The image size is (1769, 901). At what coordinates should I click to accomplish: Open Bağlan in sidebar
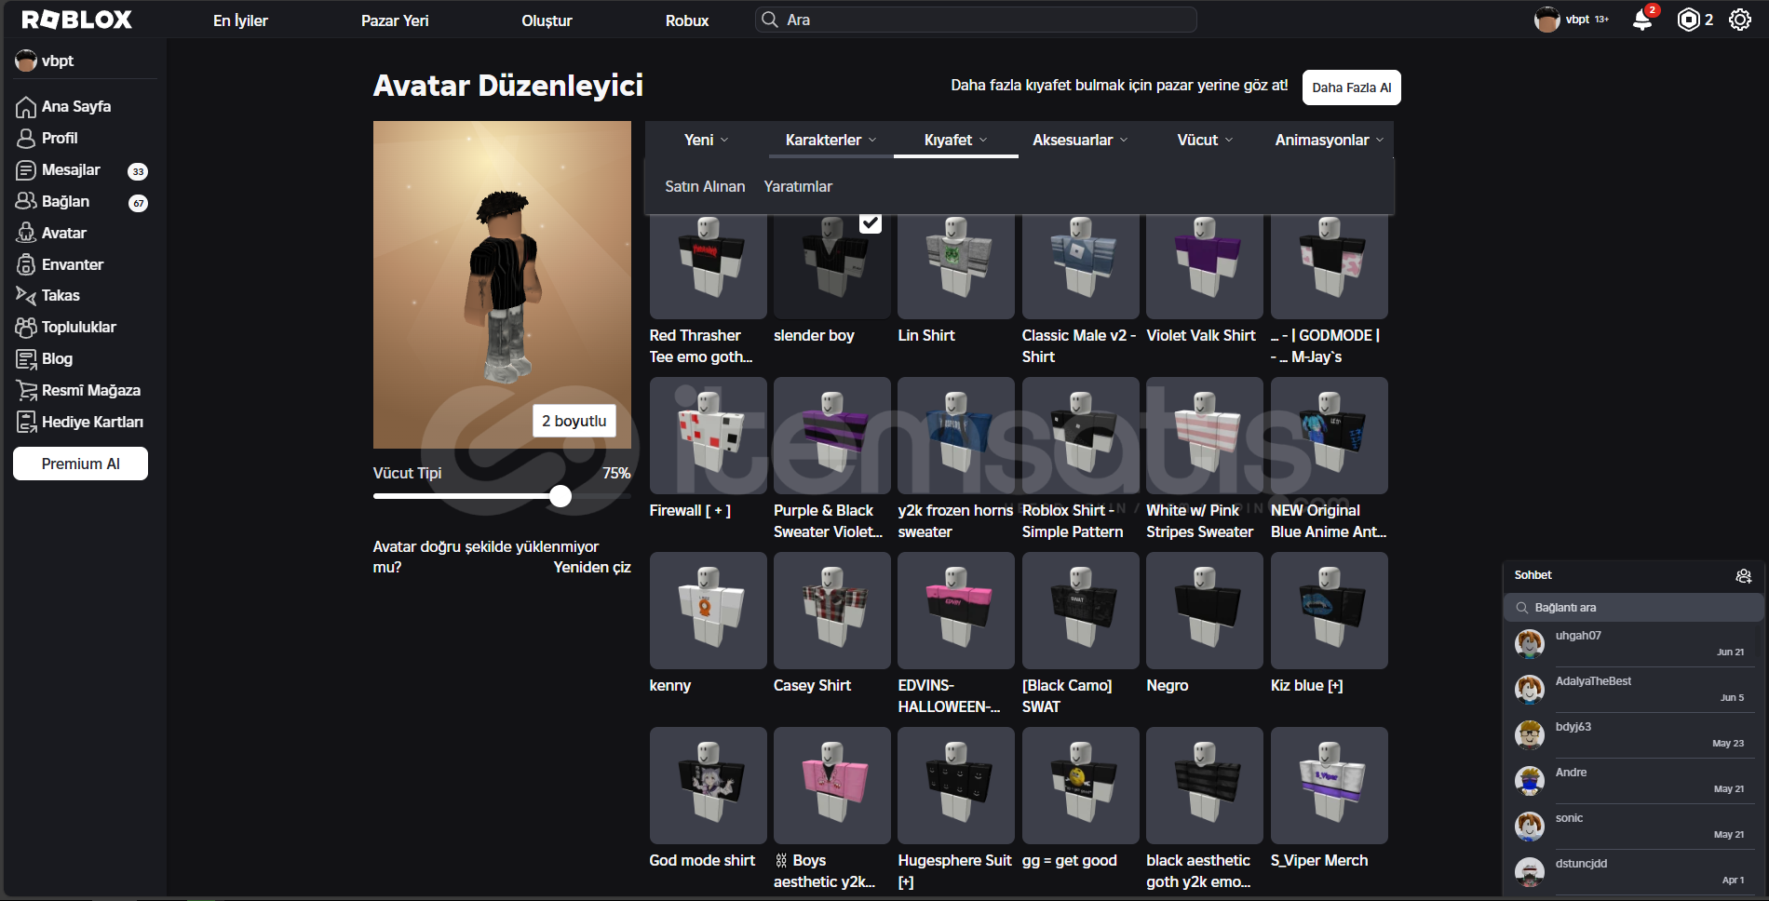coord(65,201)
